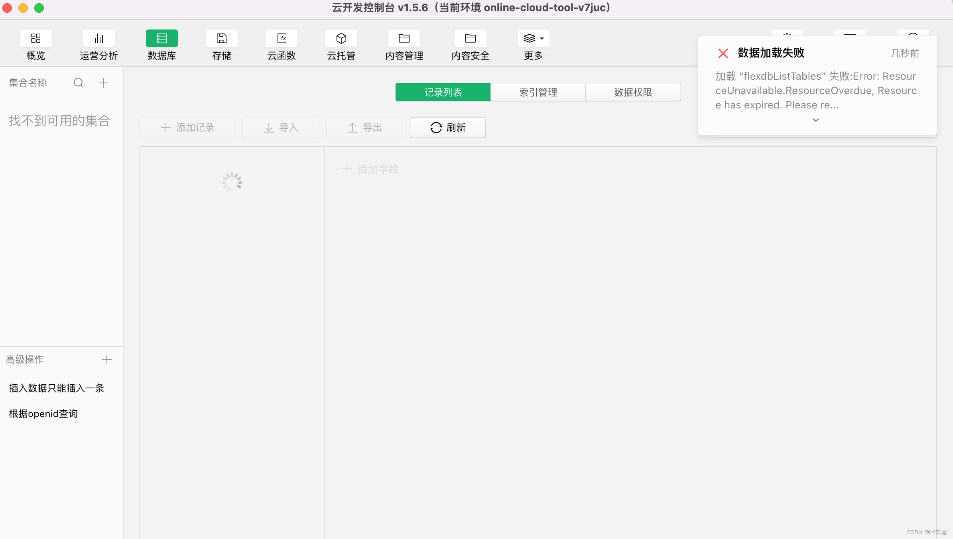Image resolution: width=953 pixels, height=539 pixels.
Task: Open the 内容管理 content management icon
Action: [x=404, y=39]
